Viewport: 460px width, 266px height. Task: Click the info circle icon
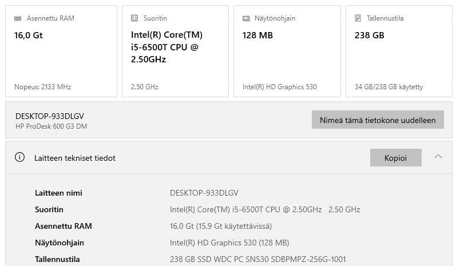20,157
